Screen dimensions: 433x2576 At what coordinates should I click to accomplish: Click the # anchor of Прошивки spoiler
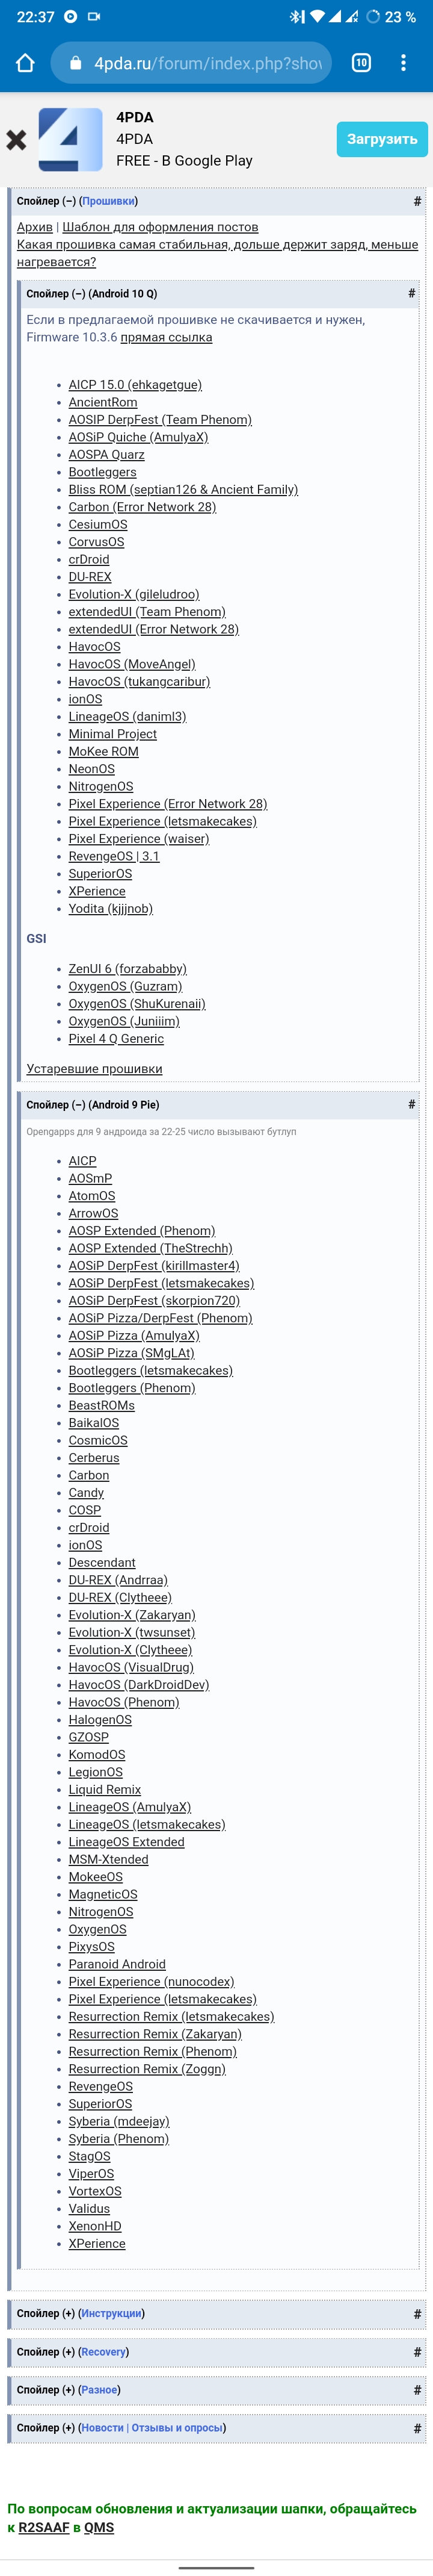point(417,201)
